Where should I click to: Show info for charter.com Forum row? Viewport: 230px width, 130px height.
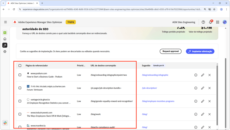(196, 88)
